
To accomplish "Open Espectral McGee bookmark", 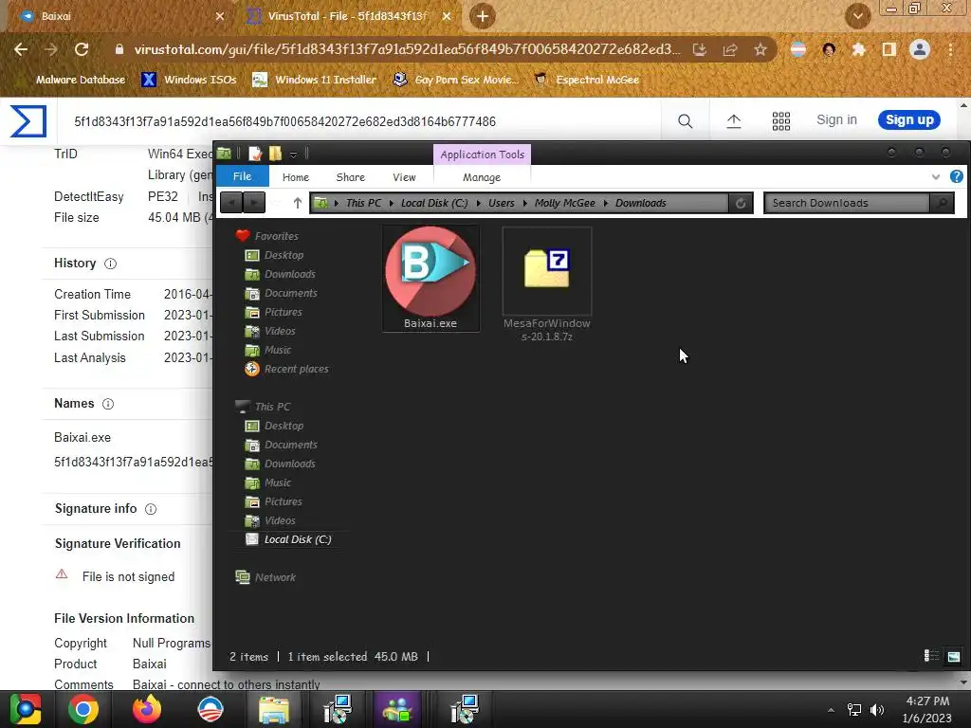I will [x=586, y=80].
